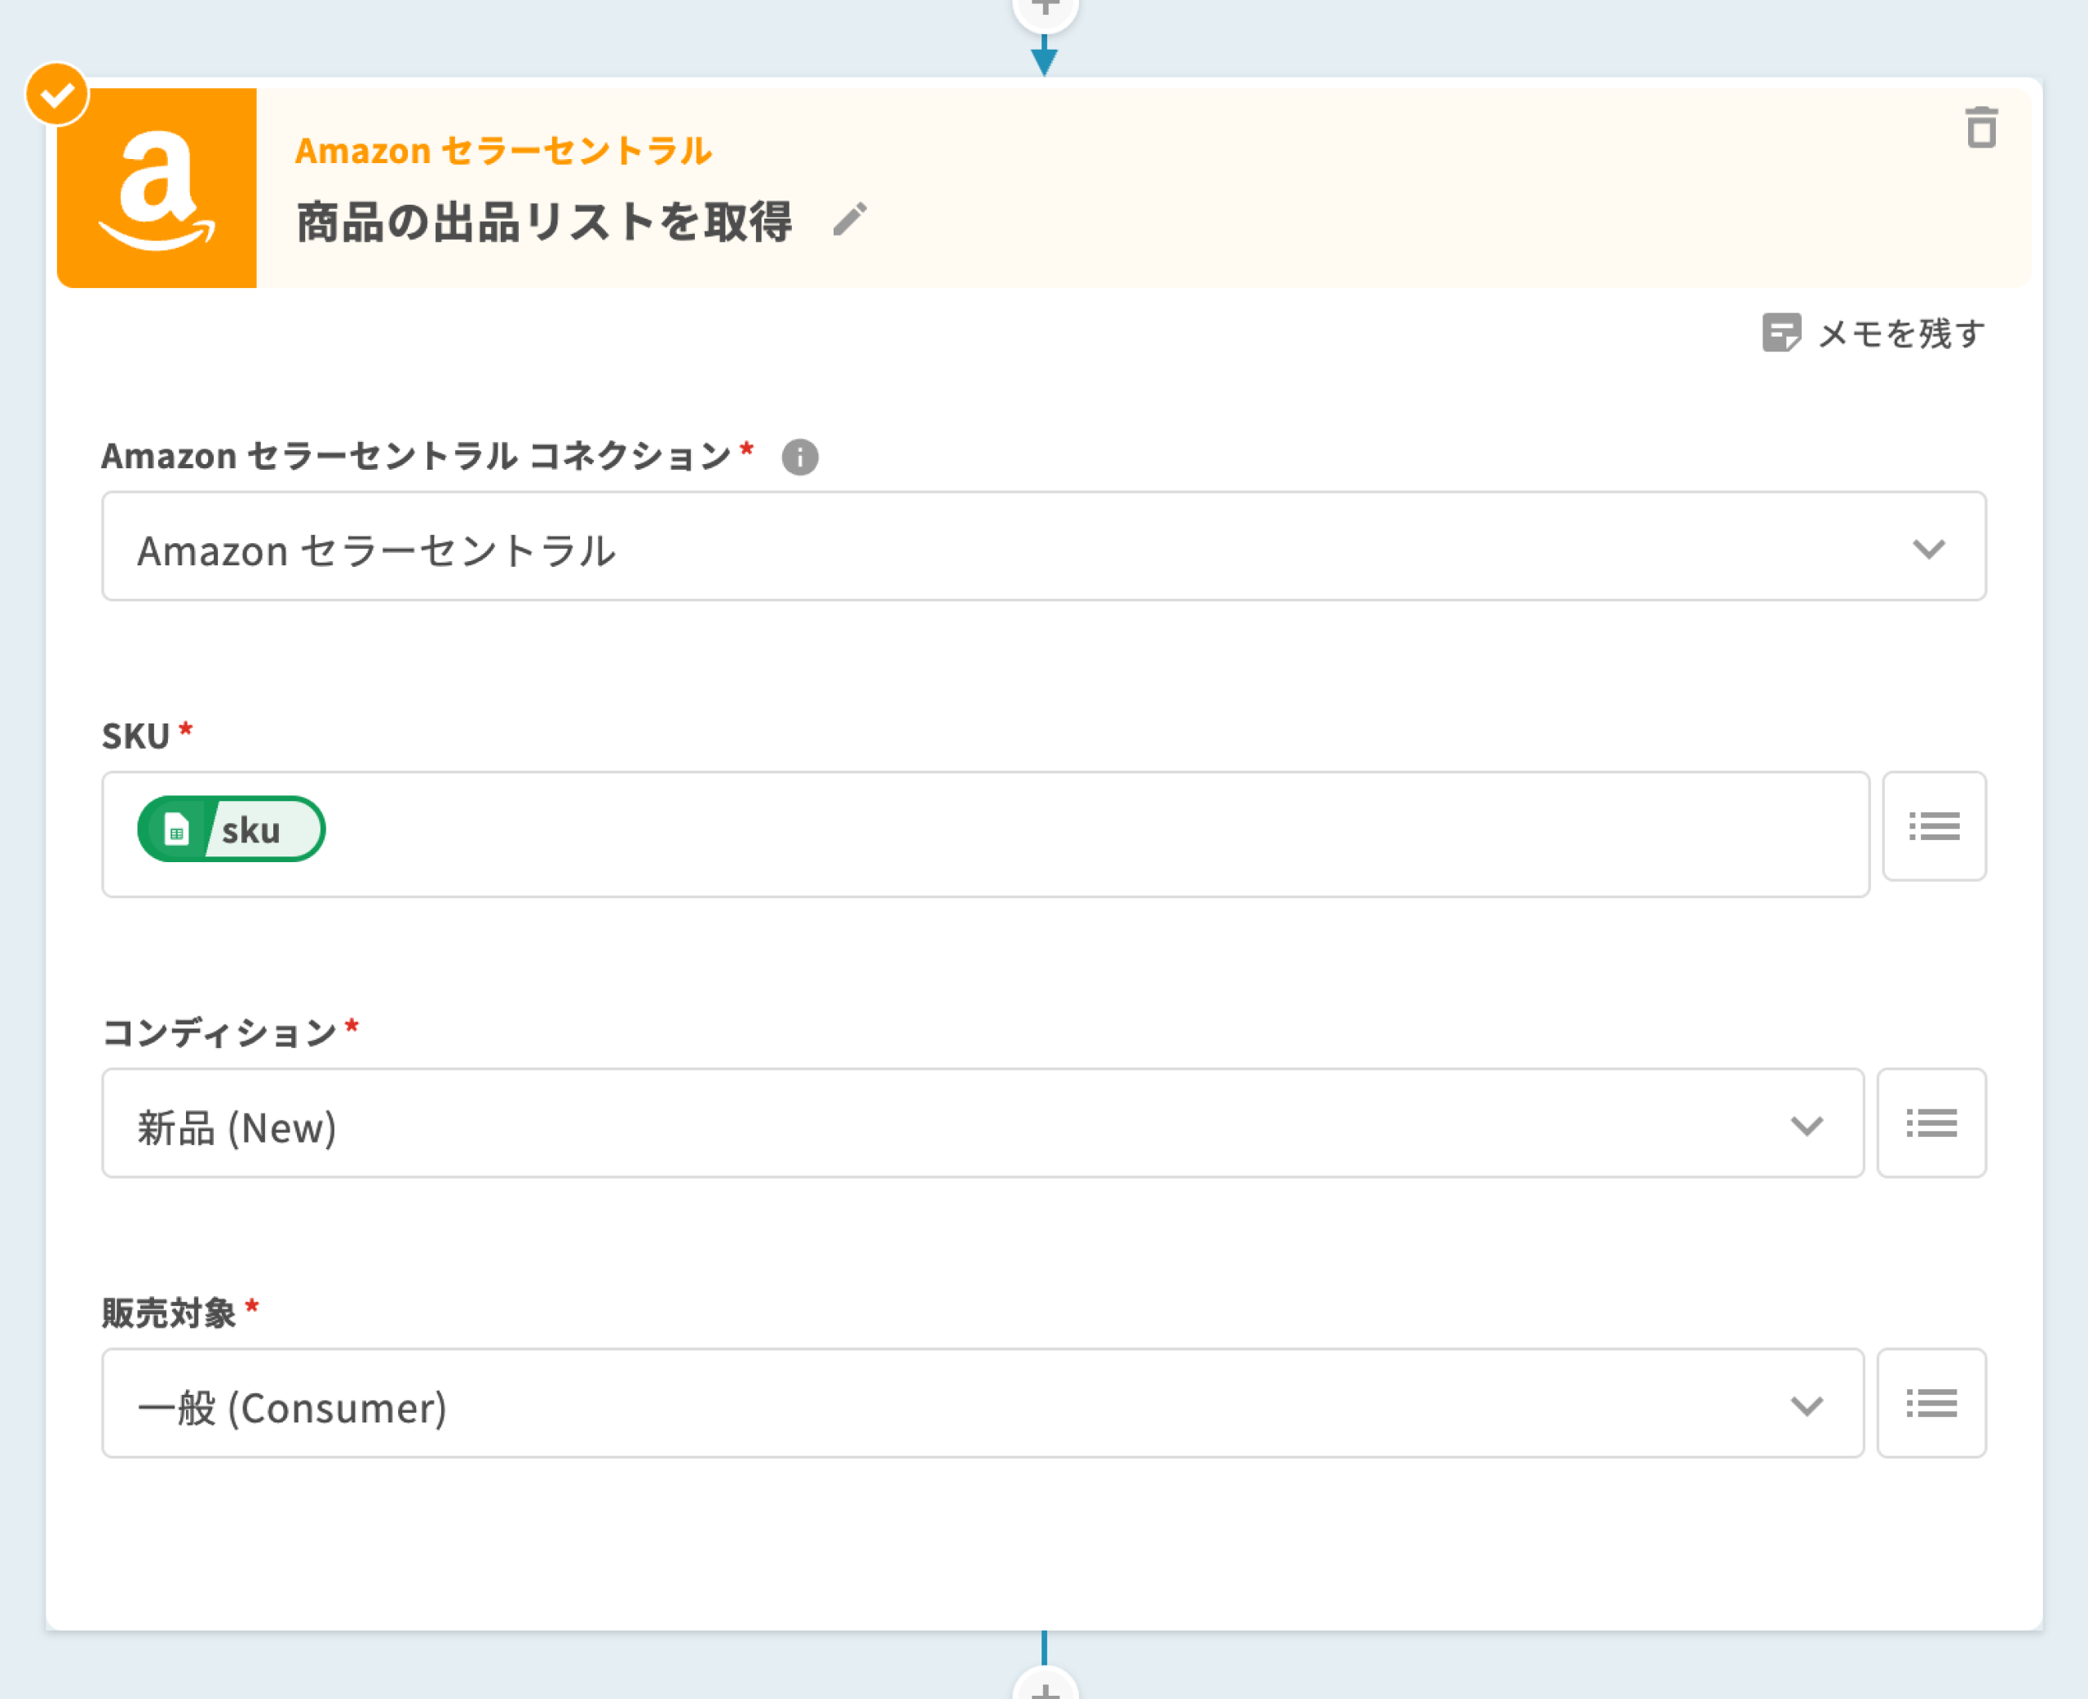Click the trash delete step icon
Image resolution: width=2088 pixels, height=1699 pixels.
pos(1980,128)
